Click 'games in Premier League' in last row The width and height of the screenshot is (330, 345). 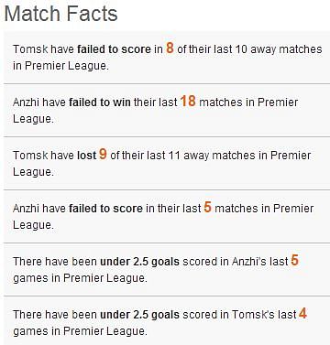[80, 331]
